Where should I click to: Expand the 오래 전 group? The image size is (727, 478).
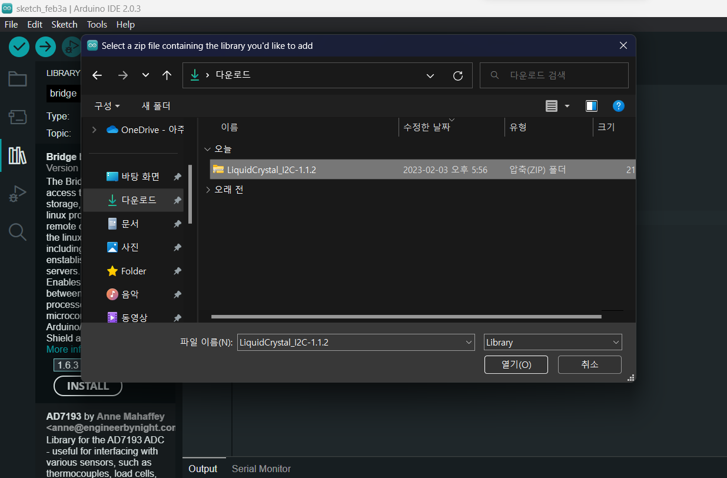coord(207,190)
